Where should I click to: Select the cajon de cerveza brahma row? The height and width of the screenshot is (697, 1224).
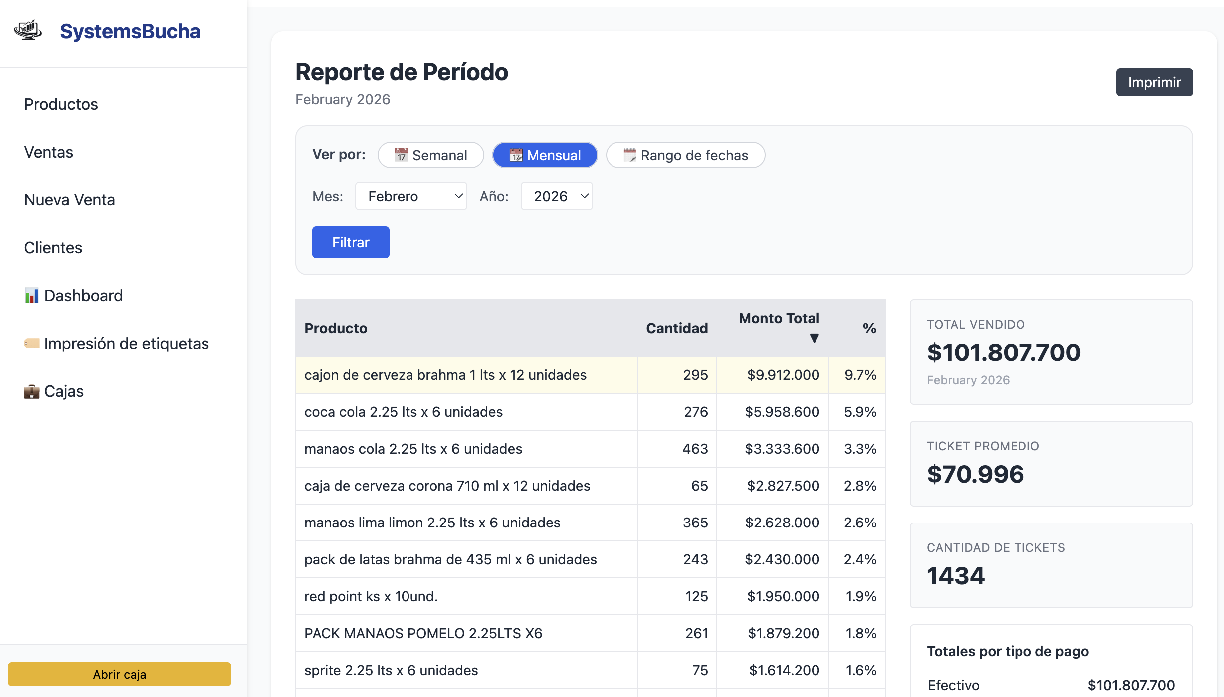(x=591, y=375)
